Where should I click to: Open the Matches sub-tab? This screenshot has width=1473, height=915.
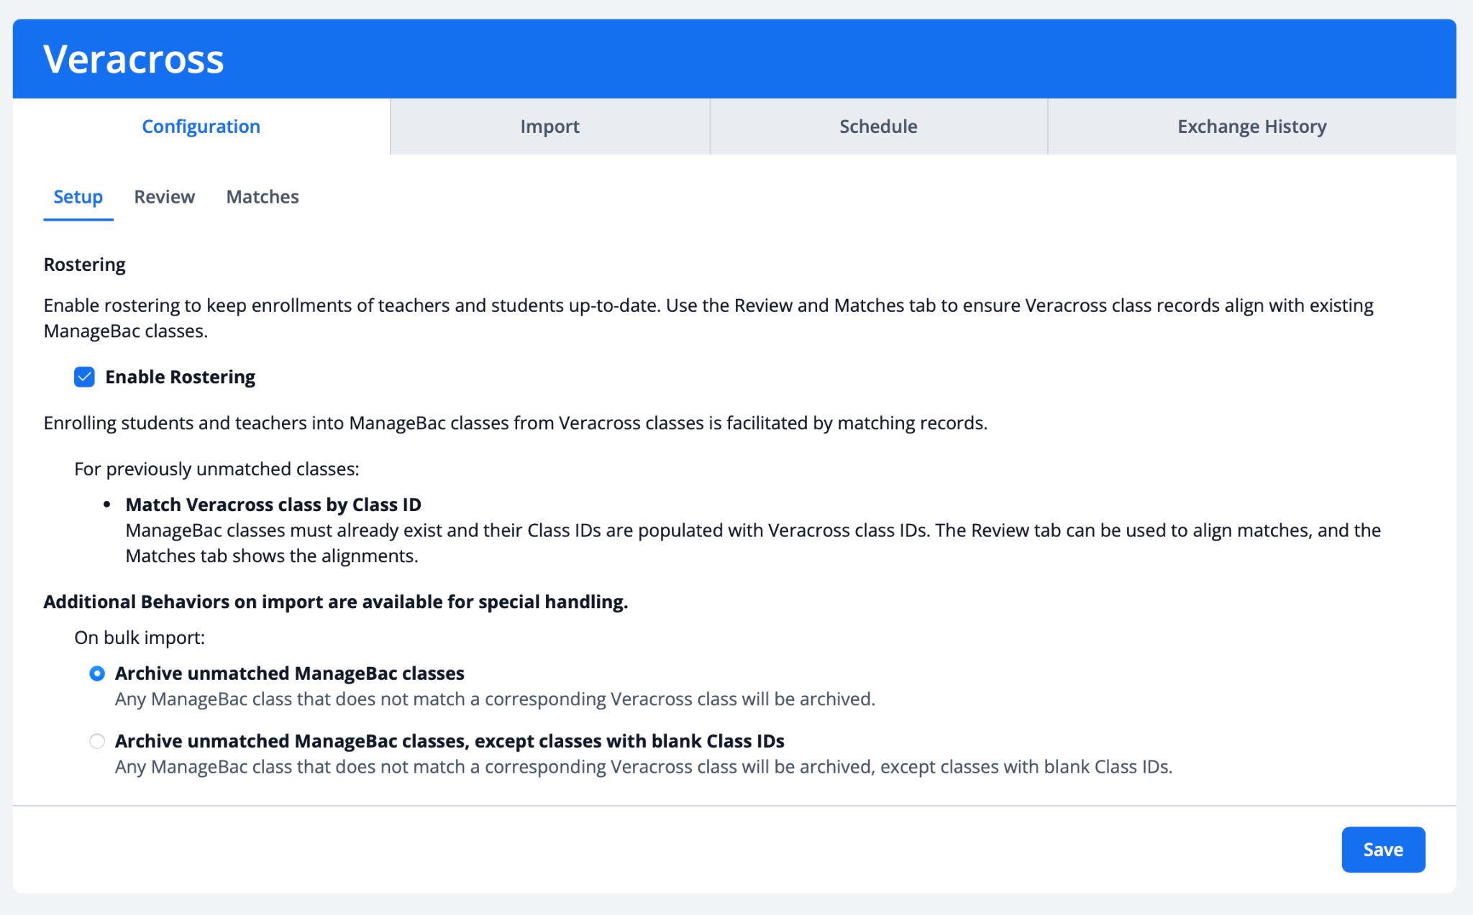(x=263, y=197)
